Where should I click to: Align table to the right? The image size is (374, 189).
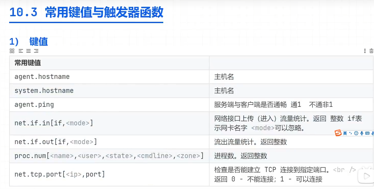(x=36, y=51)
